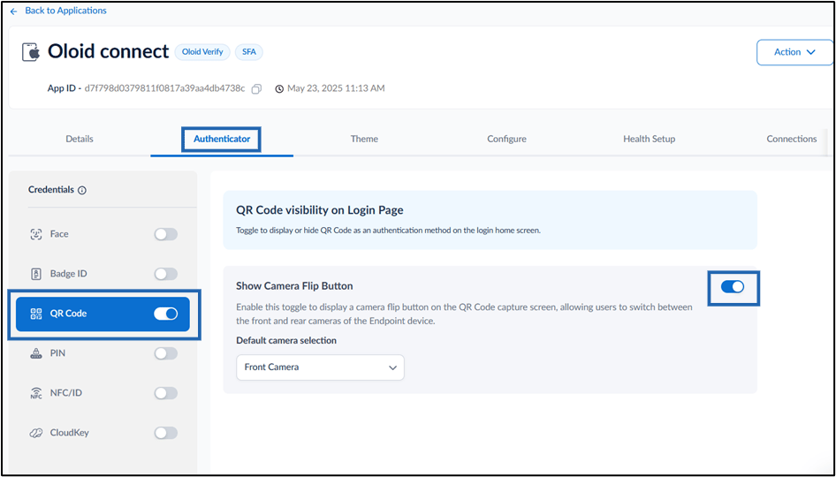836x477 pixels.
Task: Click the QR Code credential icon
Action: pos(35,314)
